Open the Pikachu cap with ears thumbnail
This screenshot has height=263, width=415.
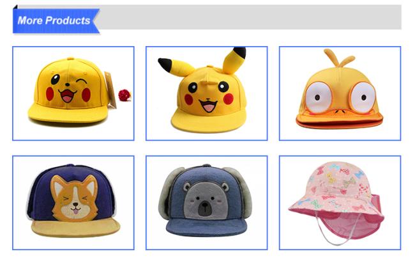click(207, 93)
